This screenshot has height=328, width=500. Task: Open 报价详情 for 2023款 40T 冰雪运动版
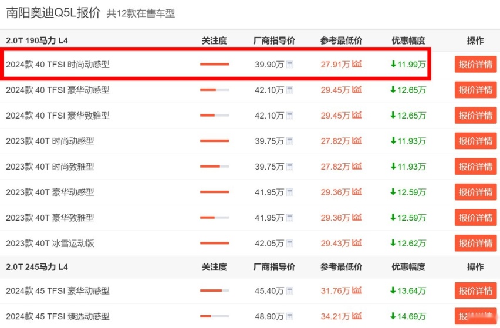pos(475,243)
